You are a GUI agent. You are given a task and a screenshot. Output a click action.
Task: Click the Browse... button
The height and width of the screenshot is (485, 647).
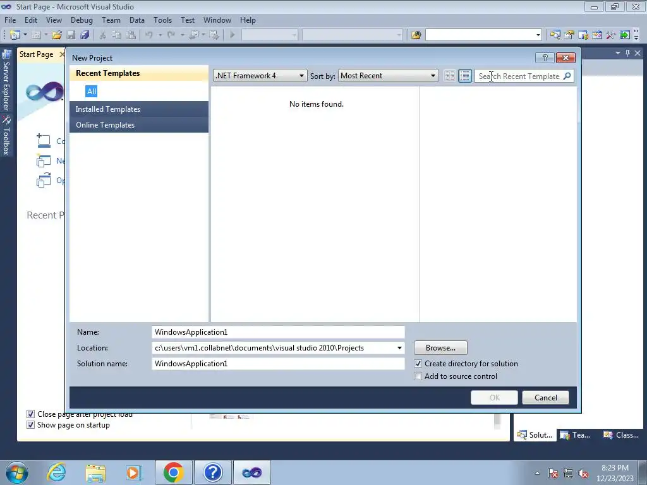coord(440,348)
